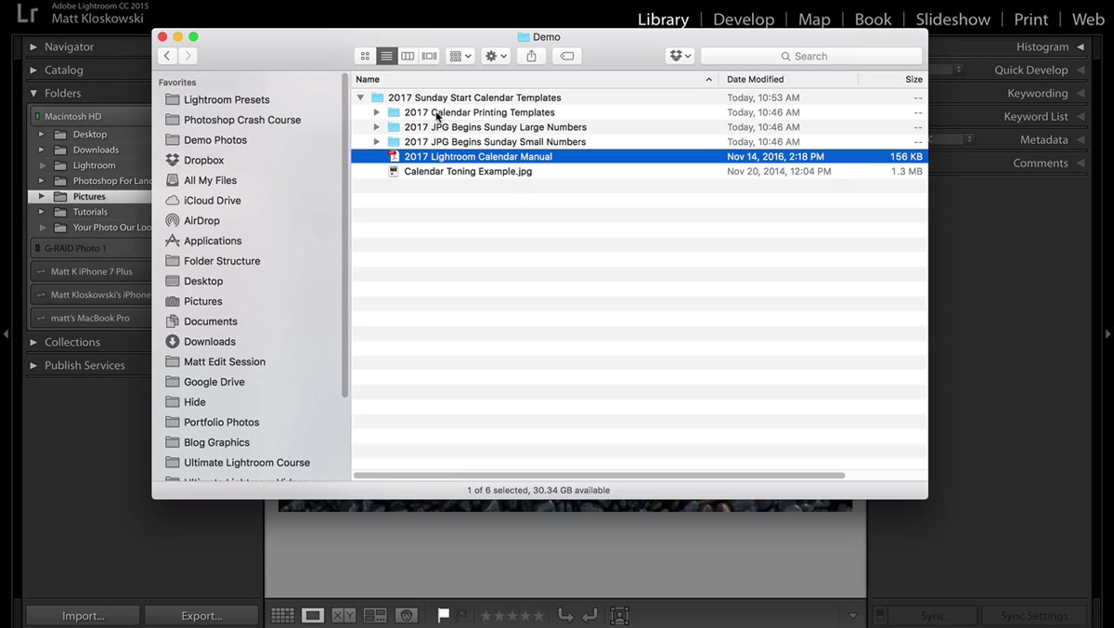Open the Dropbox toolbar dropdown in Finder
This screenshot has width=1114, height=628.
[x=680, y=57]
